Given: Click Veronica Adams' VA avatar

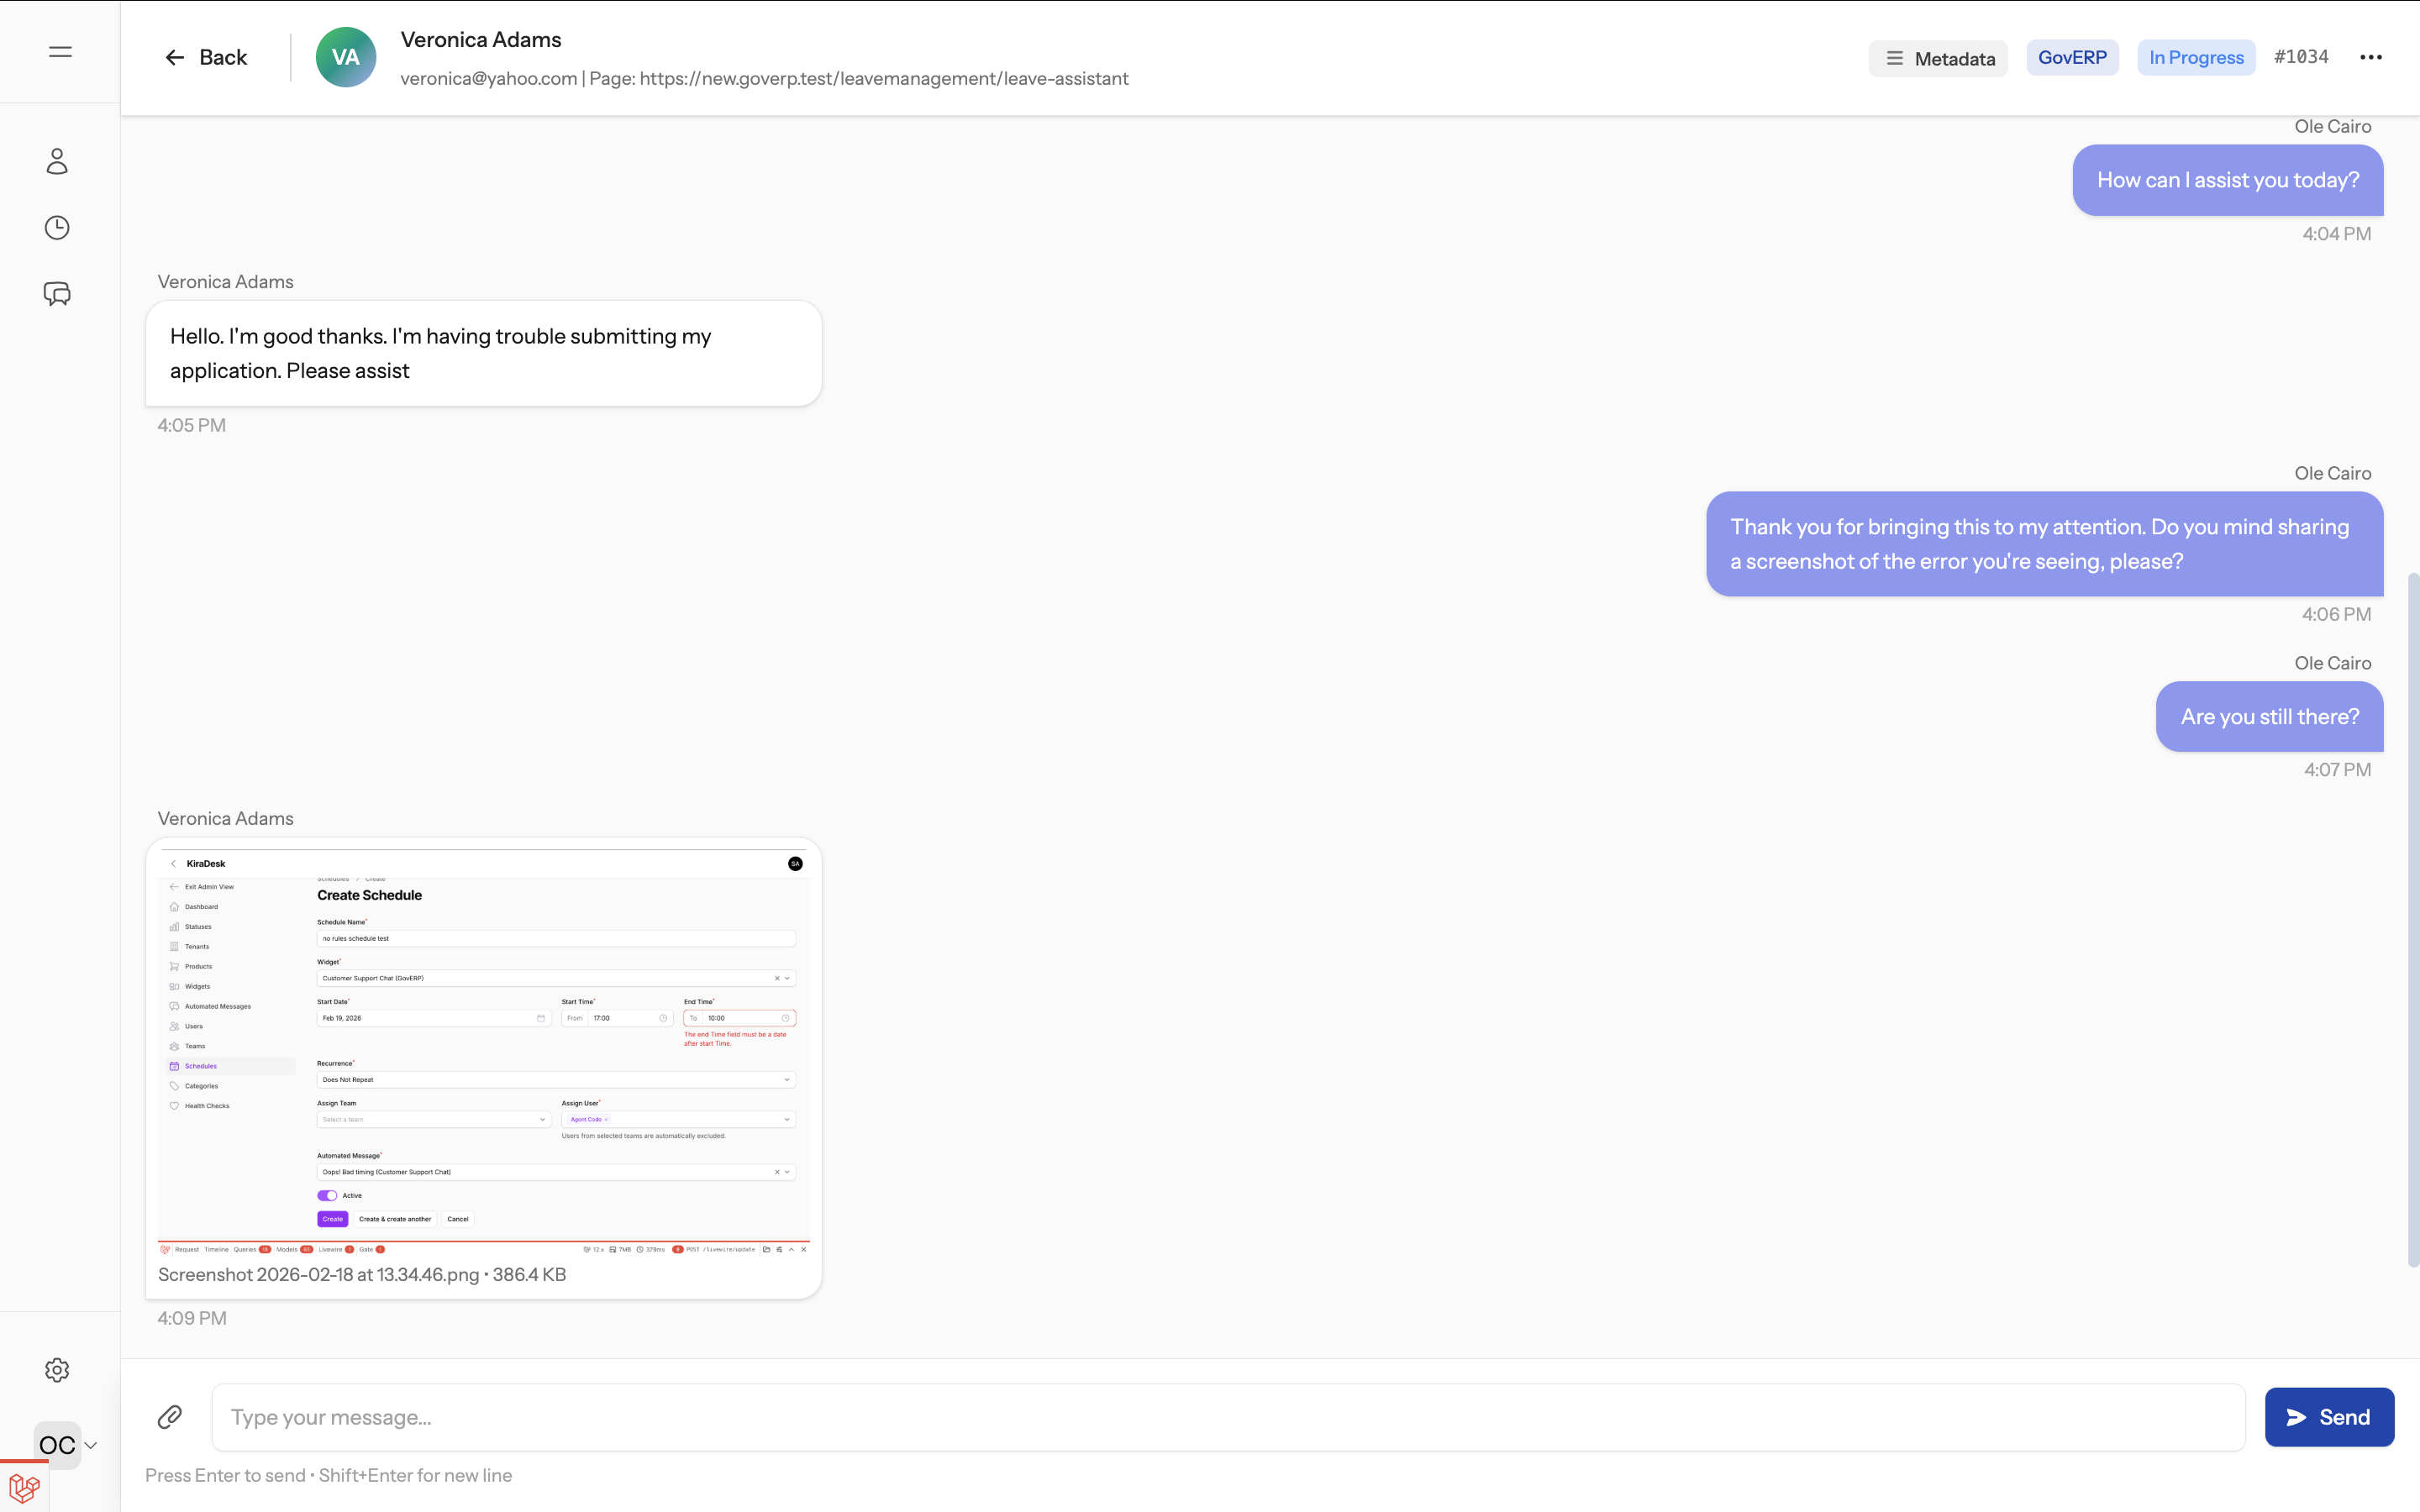Looking at the screenshot, I should pyautogui.click(x=345, y=56).
